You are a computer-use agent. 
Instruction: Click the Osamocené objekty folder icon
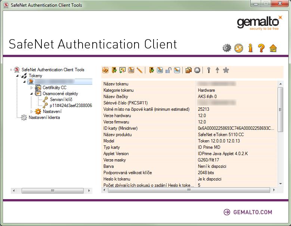pos(38,93)
